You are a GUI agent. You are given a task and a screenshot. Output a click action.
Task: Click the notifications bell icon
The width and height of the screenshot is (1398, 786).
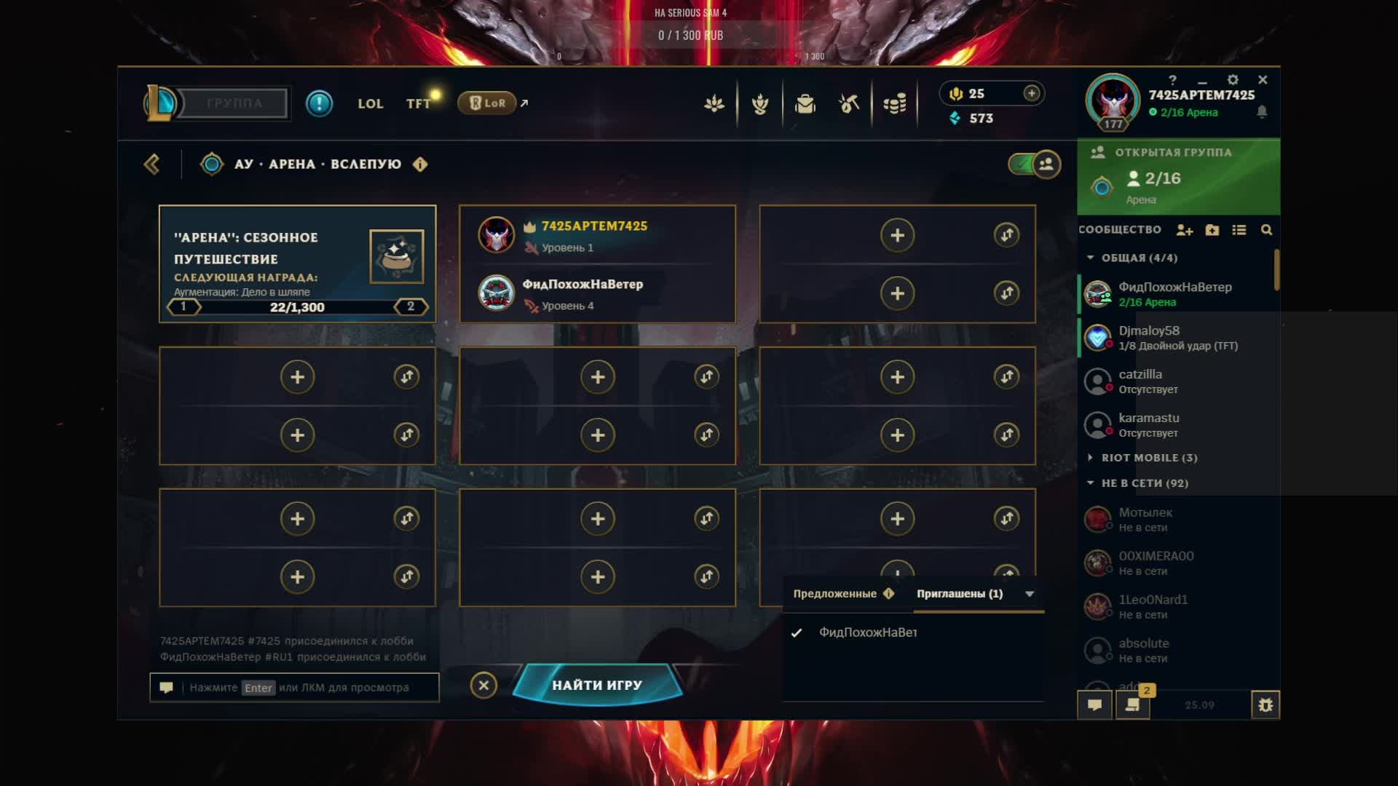[1262, 112]
